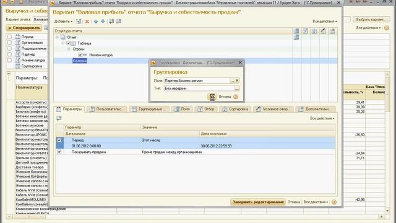Click Выбрать вариант button in background window
The height and width of the screenshot is (223, 396).
pos(371,19)
